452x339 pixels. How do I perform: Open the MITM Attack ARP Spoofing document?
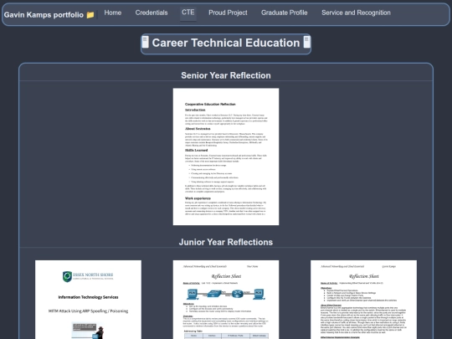point(88,300)
